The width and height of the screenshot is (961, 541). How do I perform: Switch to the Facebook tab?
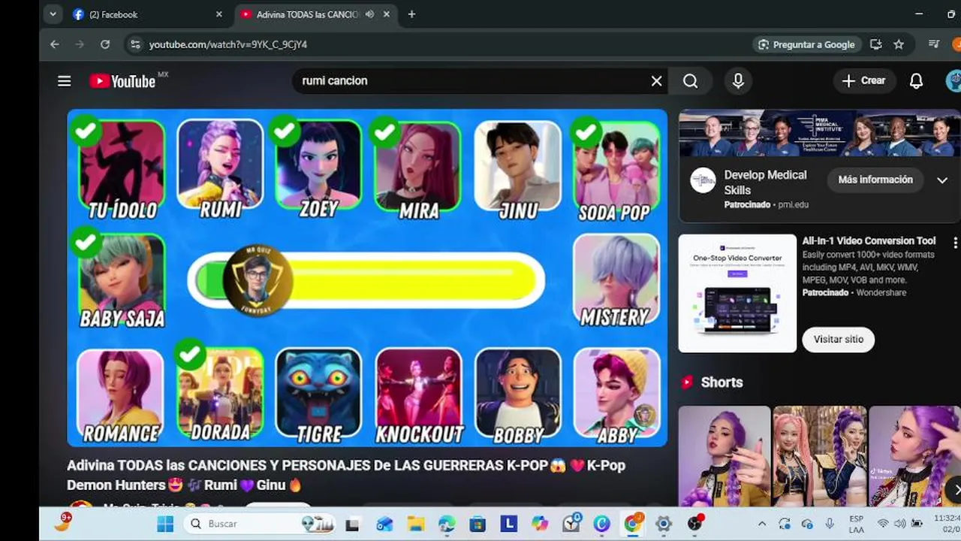pos(148,14)
